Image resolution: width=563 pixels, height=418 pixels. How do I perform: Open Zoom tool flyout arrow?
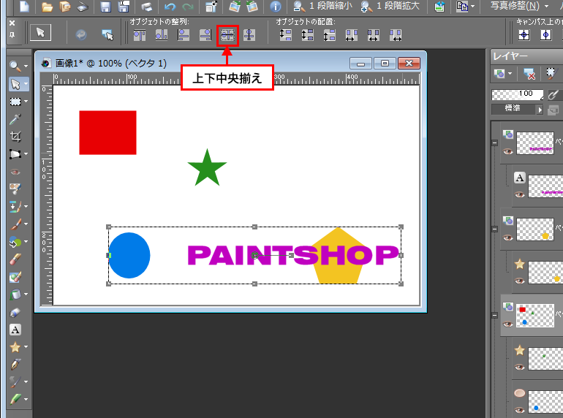26,66
